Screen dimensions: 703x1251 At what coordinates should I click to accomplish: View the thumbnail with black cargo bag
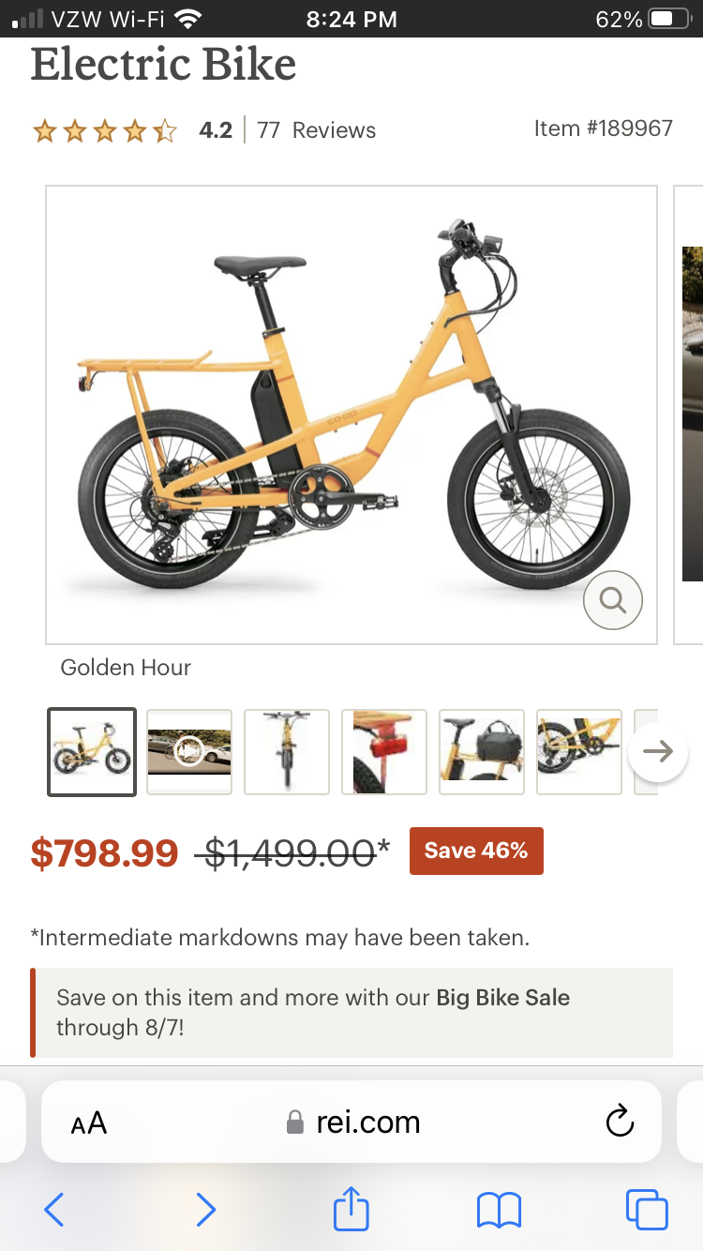482,752
